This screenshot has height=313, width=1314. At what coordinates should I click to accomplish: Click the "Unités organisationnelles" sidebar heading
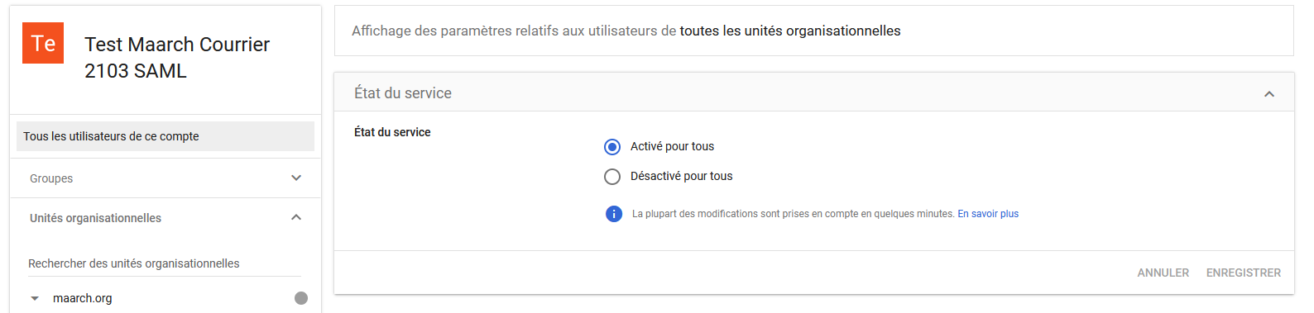[96, 218]
